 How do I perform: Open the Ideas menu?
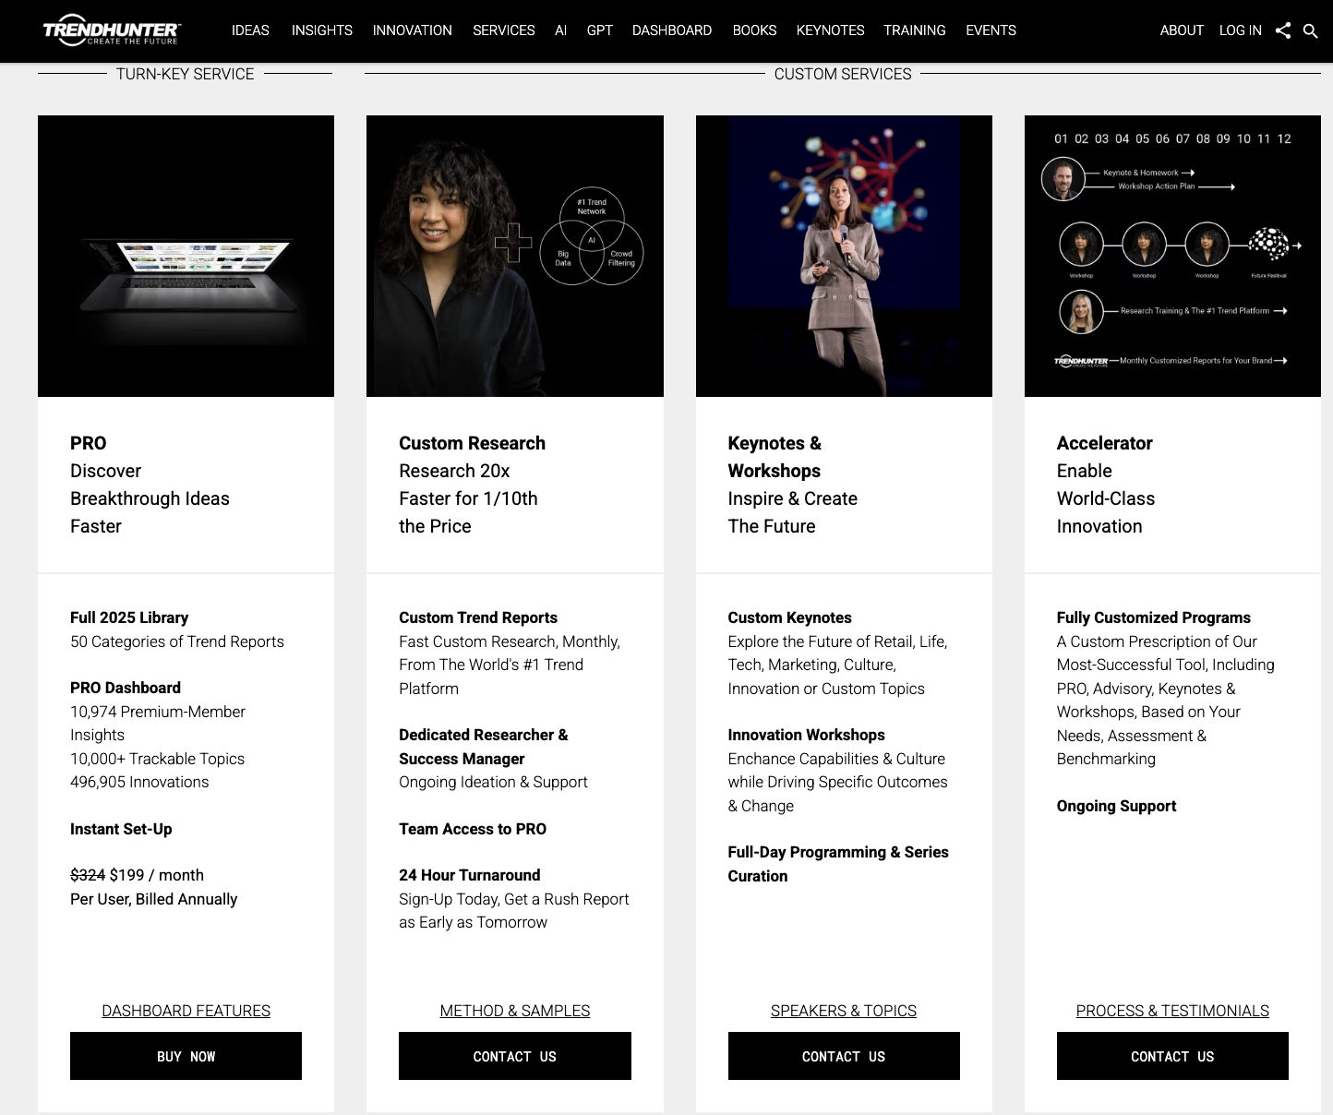pos(250,30)
